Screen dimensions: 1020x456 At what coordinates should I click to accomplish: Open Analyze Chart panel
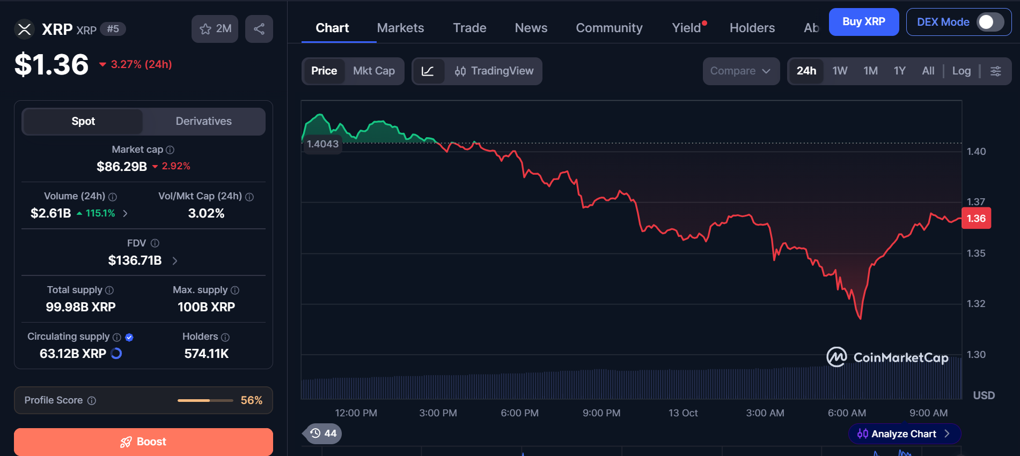pos(904,434)
